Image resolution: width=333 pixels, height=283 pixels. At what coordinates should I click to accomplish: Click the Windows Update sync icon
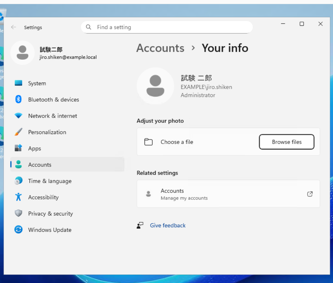19,230
